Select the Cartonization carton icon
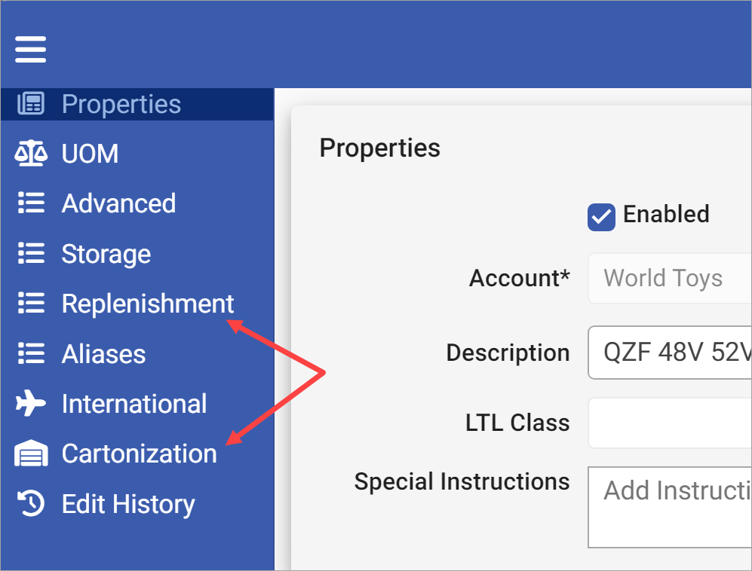Viewport: 752px width, 571px height. 30,453
